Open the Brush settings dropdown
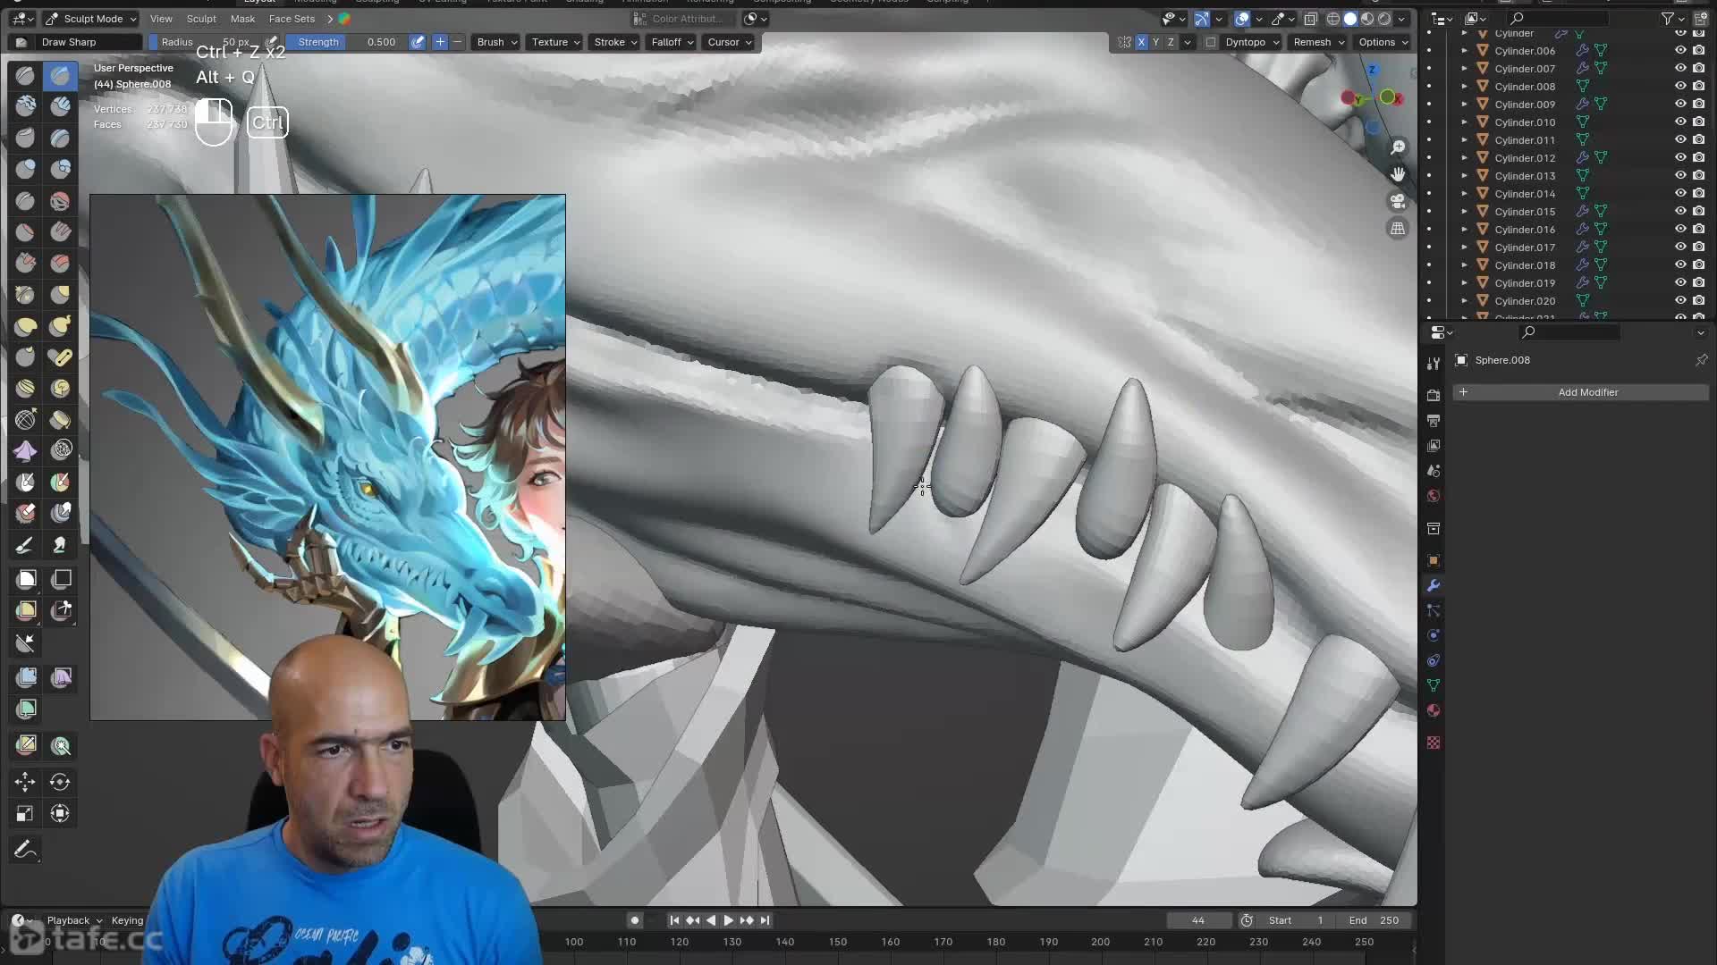Screen dimensions: 1717x965 point(497,42)
